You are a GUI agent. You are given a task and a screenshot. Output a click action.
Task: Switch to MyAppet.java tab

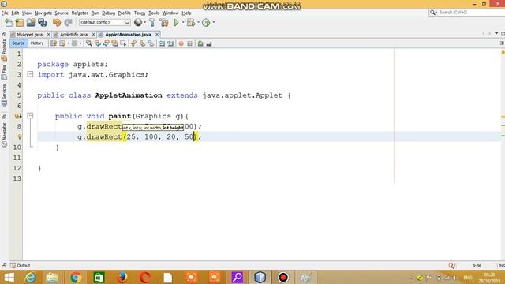(x=30, y=35)
